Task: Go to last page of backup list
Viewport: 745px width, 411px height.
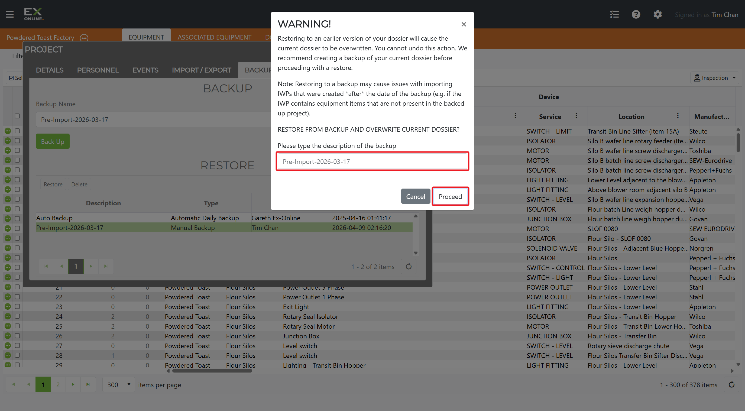Action: click(106, 266)
